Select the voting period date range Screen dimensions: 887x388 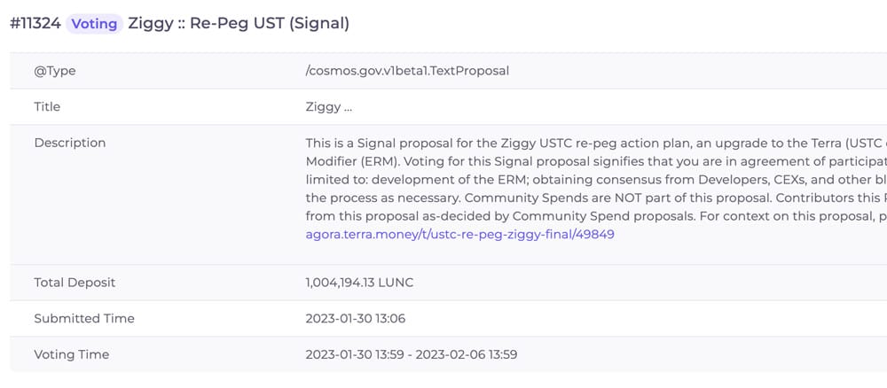[411, 354]
